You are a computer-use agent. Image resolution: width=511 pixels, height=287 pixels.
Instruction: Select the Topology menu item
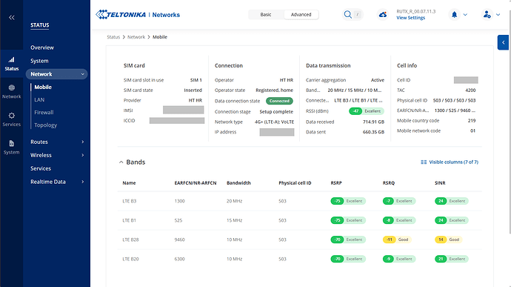coord(46,125)
